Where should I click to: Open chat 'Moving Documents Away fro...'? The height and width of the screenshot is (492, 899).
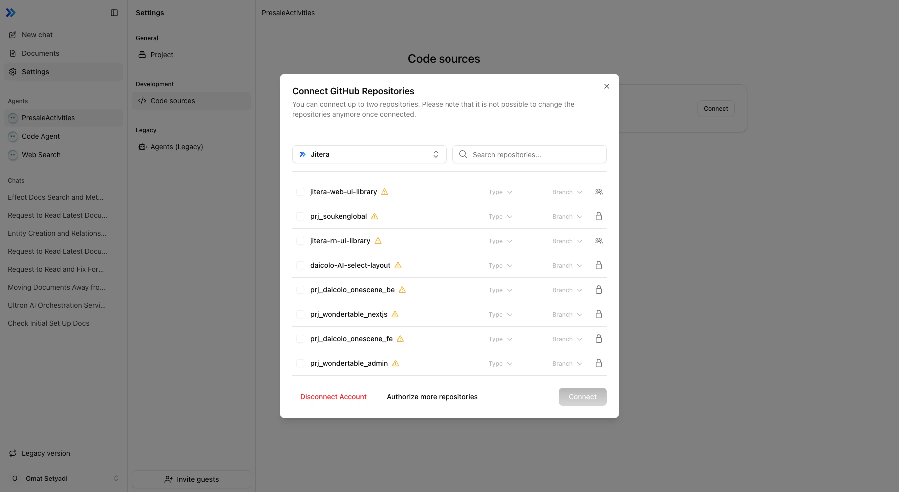pos(56,287)
